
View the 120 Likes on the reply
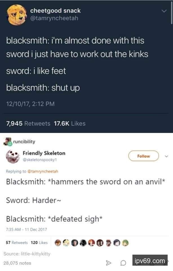click(39, 242)
